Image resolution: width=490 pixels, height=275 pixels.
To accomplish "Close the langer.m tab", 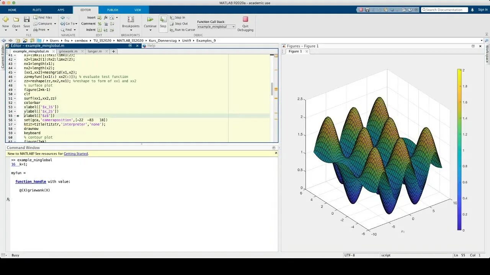I will pyautogui.click(x=106, y=51).
